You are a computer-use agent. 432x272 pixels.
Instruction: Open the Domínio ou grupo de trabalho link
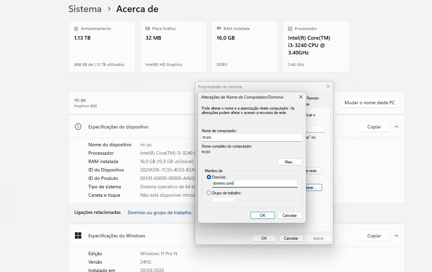pos(159,212)
